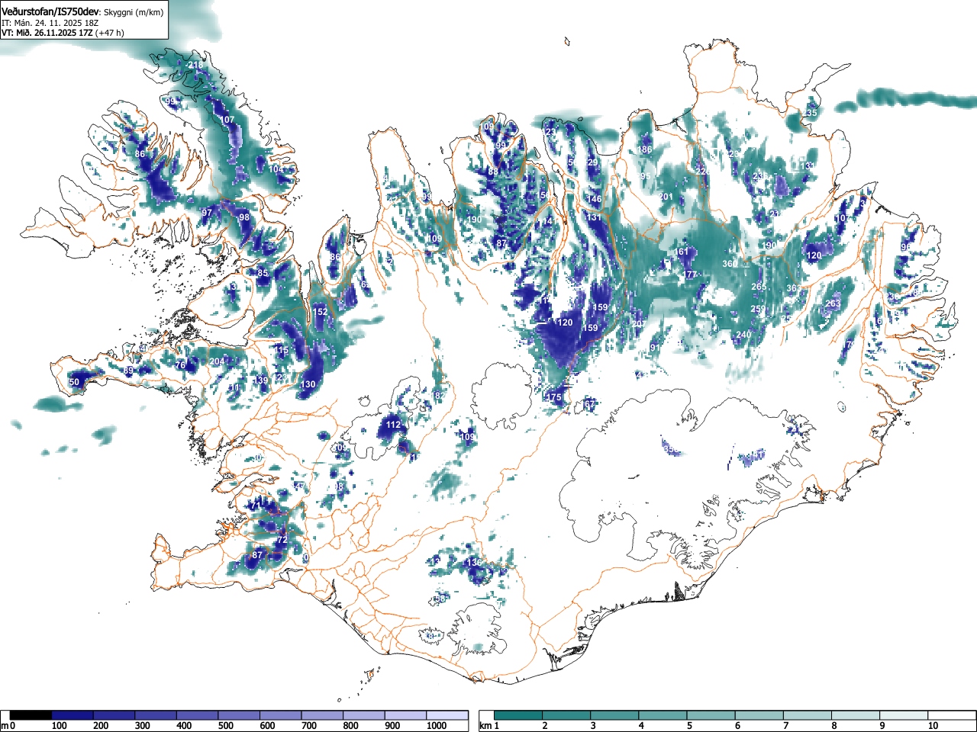Click the 'Skyggni (m/km)' label in the header
977x732 pixels.
click(132, 12)
